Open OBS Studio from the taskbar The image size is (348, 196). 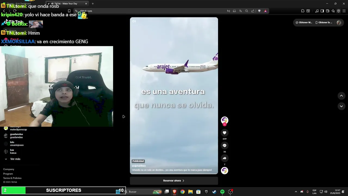tap(230, 192)
